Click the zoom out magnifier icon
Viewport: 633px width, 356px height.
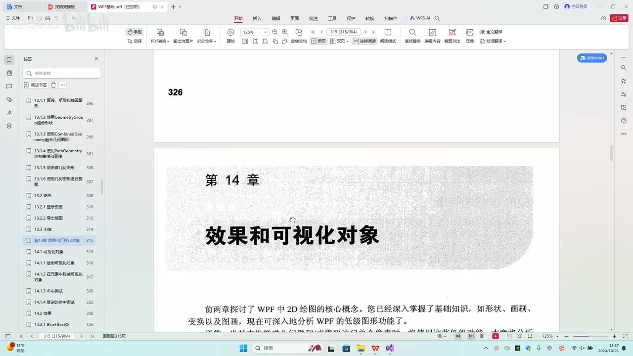pyautogui.click(x=275, y=32)
